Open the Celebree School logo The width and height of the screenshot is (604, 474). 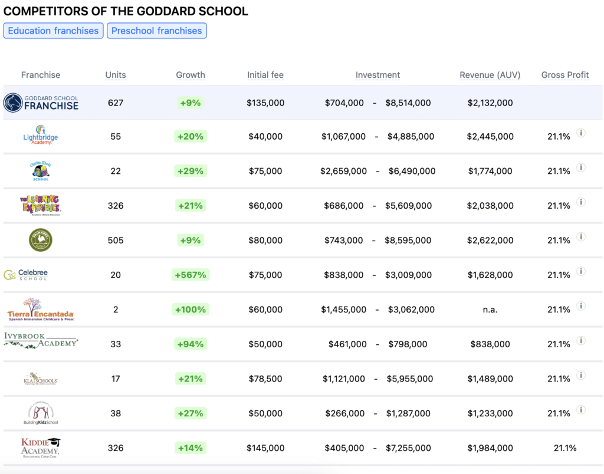coord(26,275)
